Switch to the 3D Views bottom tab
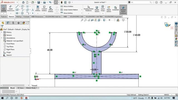178x100 pixels. pos(20,88)
